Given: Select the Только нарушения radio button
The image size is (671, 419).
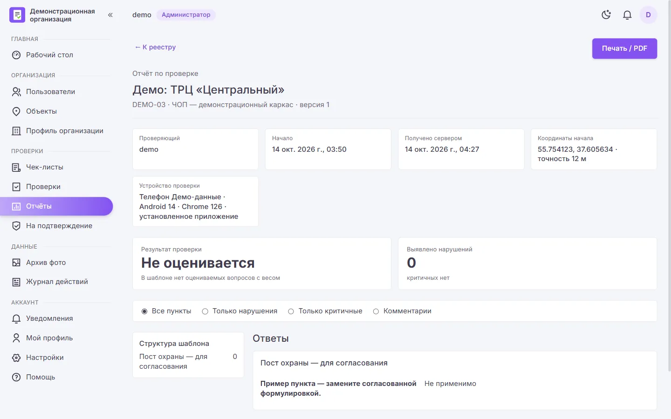Looking at the screenshot, I should point(205,311).
